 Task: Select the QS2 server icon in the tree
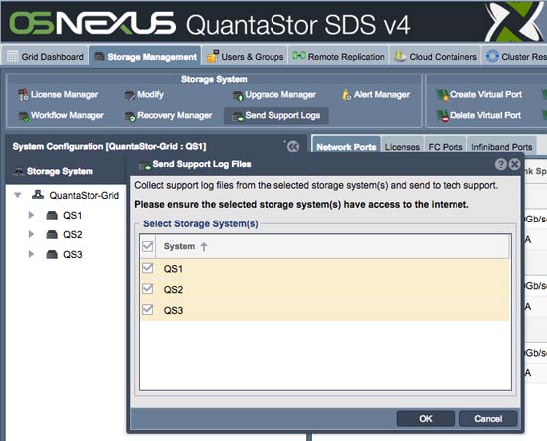coord(52,235)
